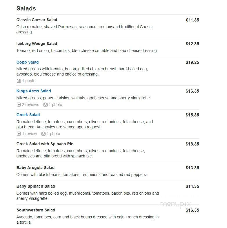Open the Cobb Salad link
This screenshot has width=227, height=228.
point(28,62)
